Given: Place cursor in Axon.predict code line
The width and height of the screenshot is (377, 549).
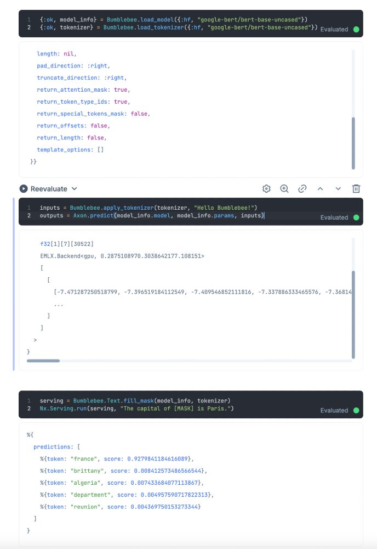Looking at the screenshot, I should [152, 215].
